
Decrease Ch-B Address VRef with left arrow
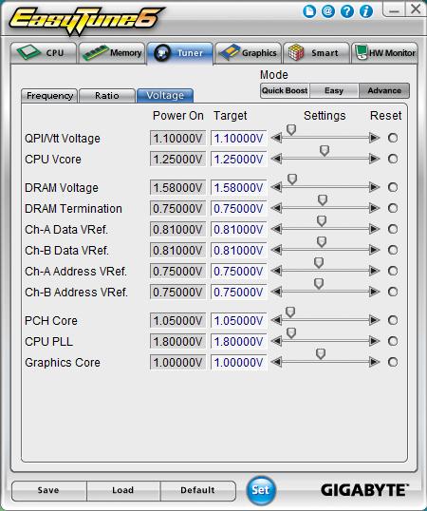(x=276, y=292)
